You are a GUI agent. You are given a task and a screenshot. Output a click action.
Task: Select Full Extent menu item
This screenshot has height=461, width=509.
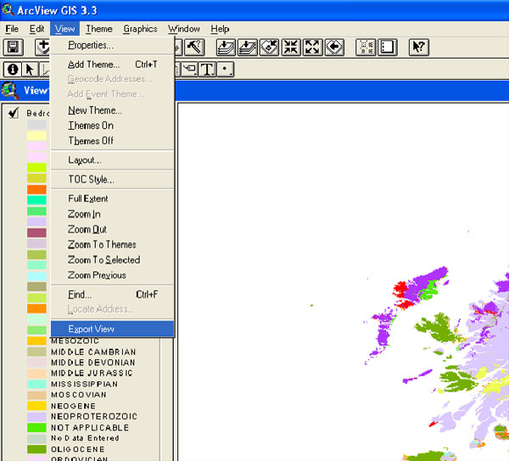[112, 199]
